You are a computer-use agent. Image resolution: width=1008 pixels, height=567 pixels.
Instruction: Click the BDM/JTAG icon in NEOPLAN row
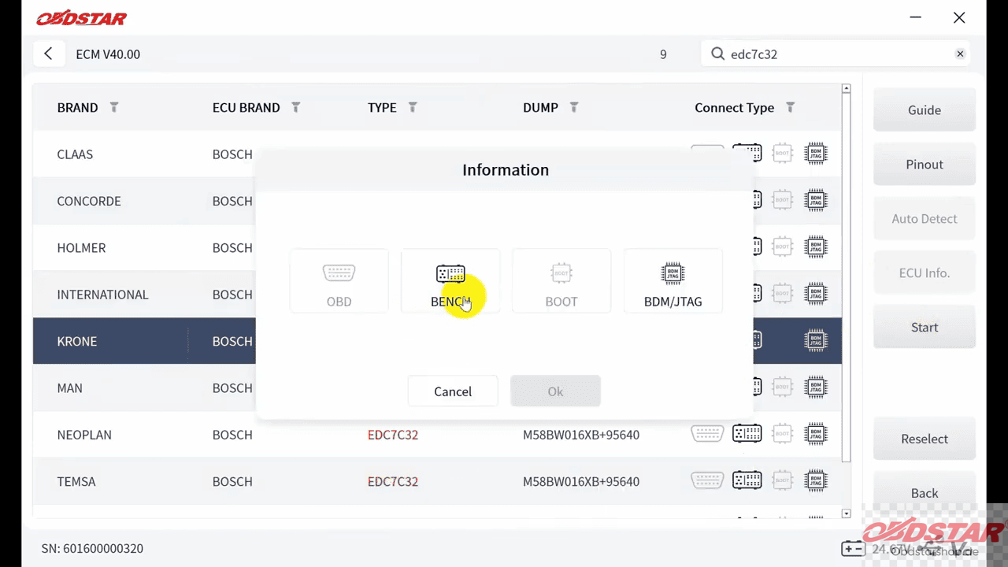tap(816, 434)
